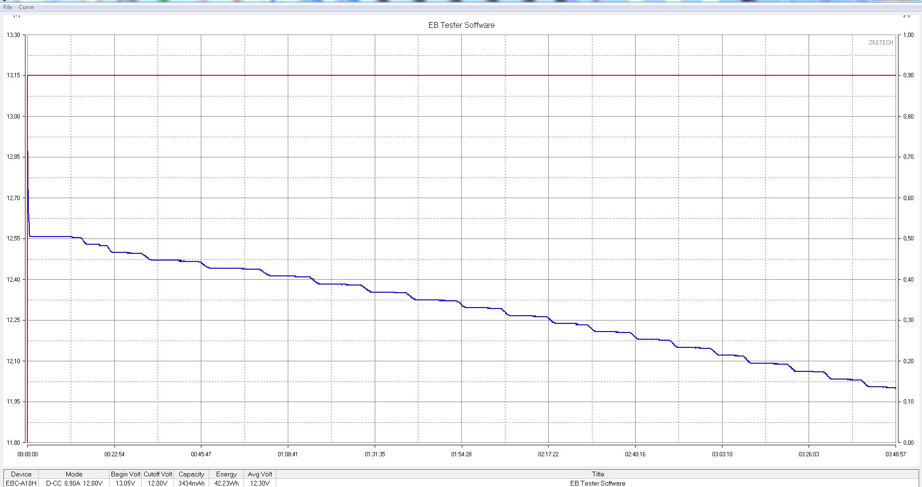Select the 3434mAh capacity value
The image size is (922, 487).
(191, 483)
